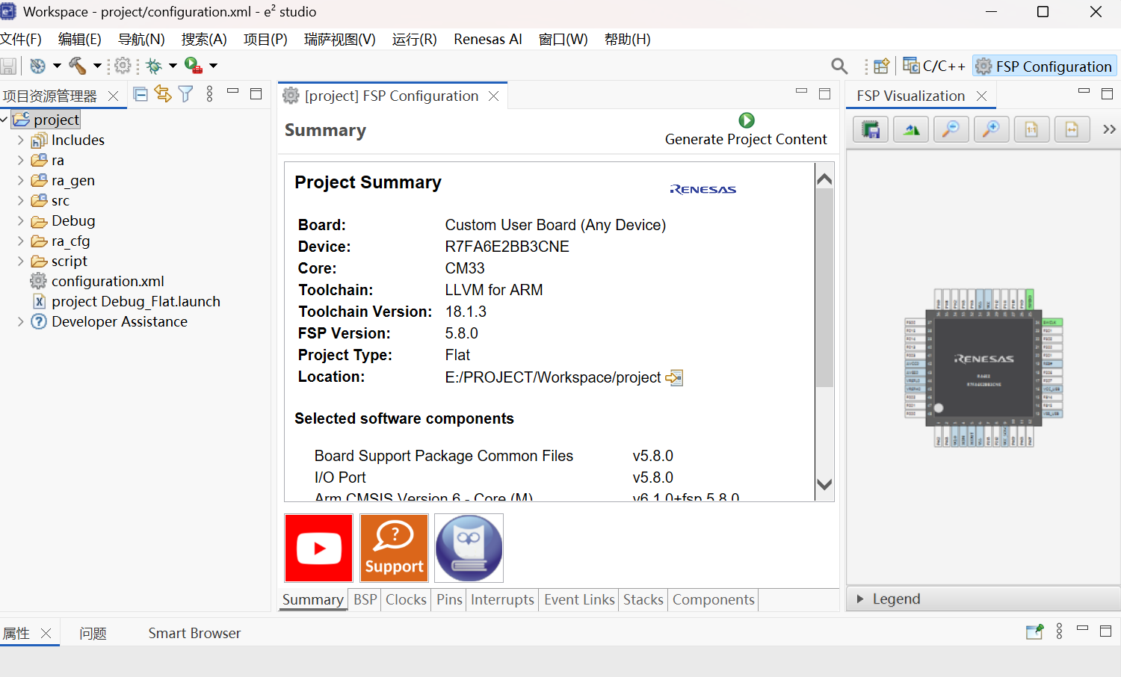Viewport: 1121px width, 677px height.
Task: Open dropdown arrow next to hammer build
Action: (x=97, y=66)
